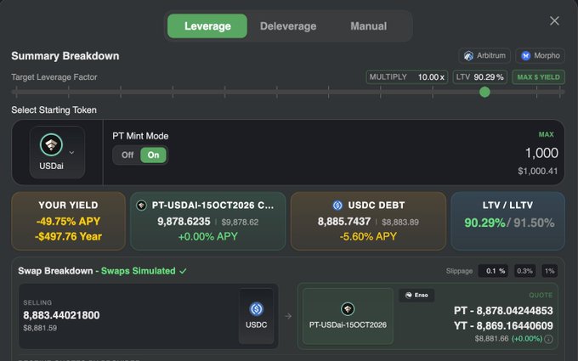The height and width of the screenshot is (361, 578).
Task: Edit the MULTIPLY 10.00x field
Action: 407,77
